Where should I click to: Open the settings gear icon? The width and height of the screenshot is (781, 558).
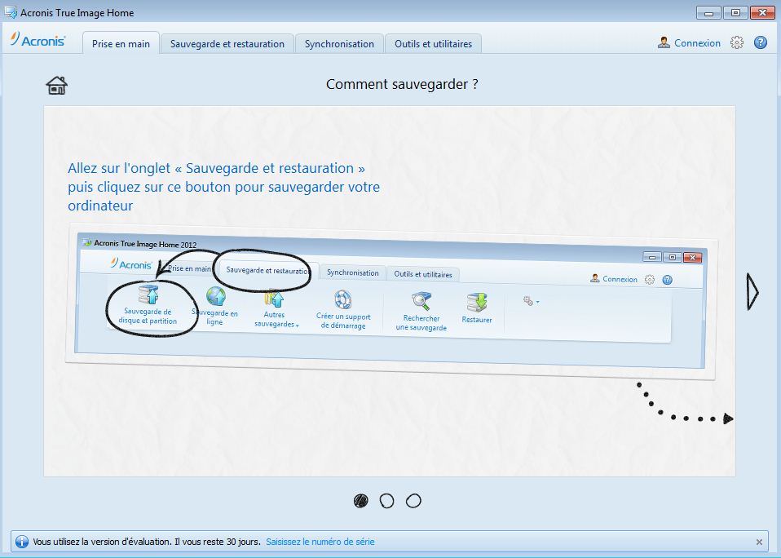tap(737, 43)
